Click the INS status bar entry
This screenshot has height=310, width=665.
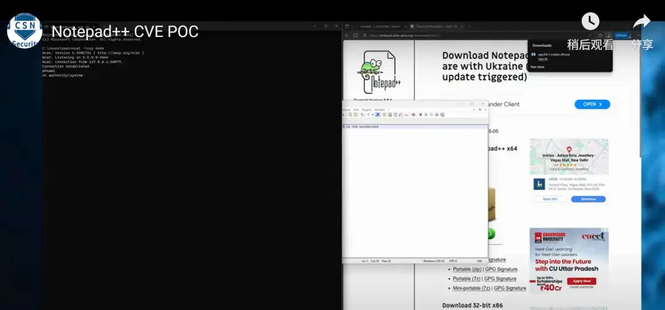480,261
